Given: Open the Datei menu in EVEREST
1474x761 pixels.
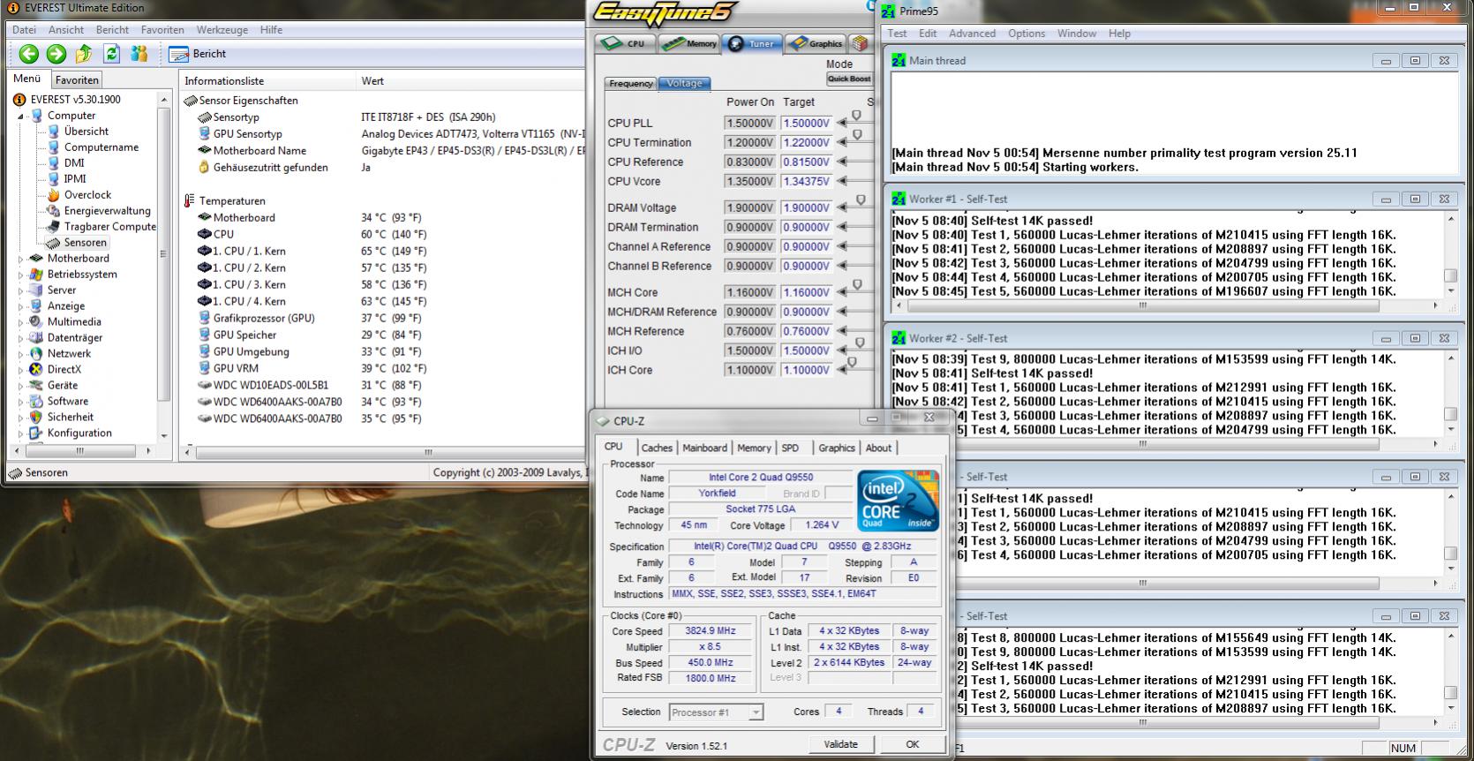Looking at the screenshot, I should coord(24,29).
